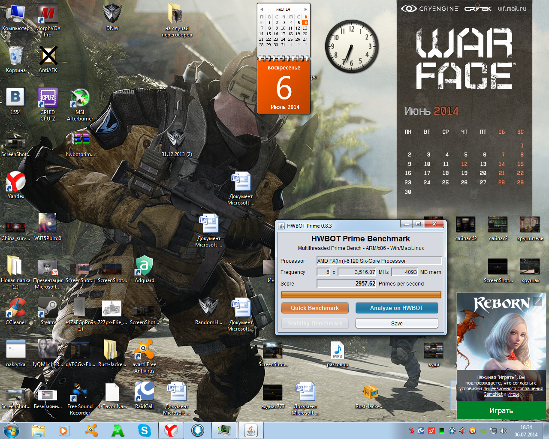Open the nakrytka desktop icon
Viewport: 549px width, 439px height.
coord(16,353)
